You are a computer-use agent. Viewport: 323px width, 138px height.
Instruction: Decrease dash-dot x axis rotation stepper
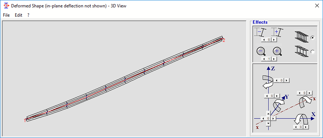[x=300, y=93]
